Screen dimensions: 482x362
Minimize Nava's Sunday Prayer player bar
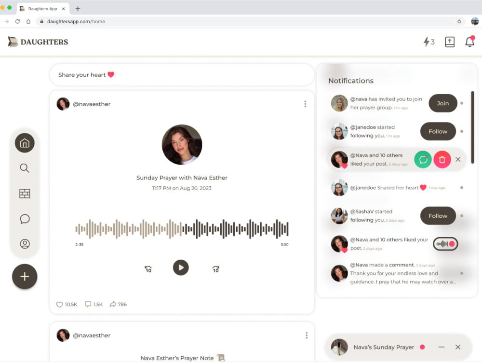pos(442,347)
